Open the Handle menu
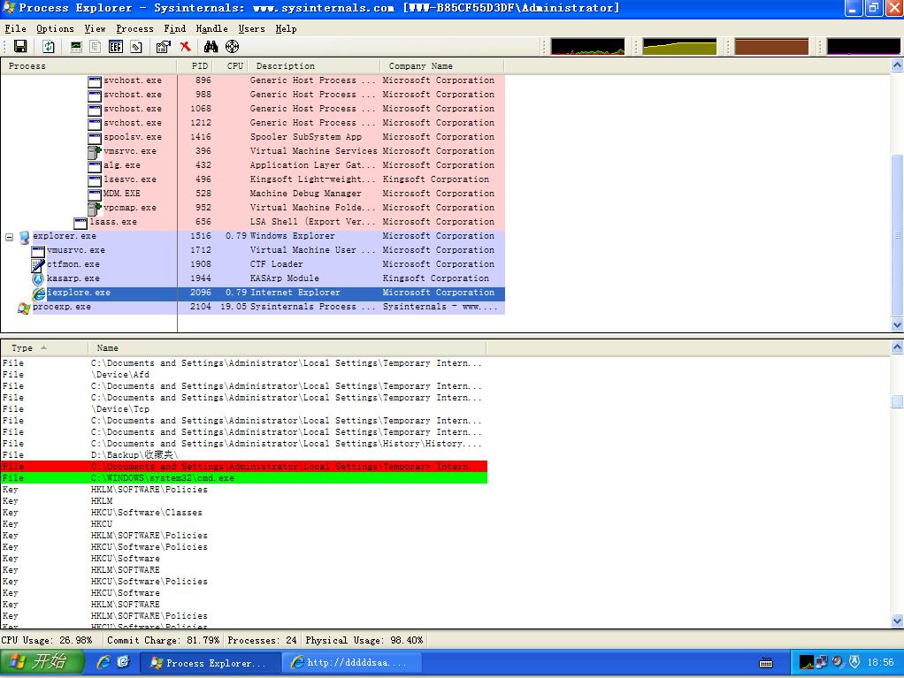 211,28
